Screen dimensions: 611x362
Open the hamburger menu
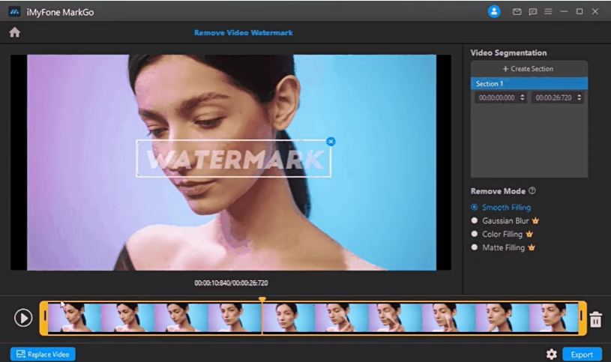point(548,12)
